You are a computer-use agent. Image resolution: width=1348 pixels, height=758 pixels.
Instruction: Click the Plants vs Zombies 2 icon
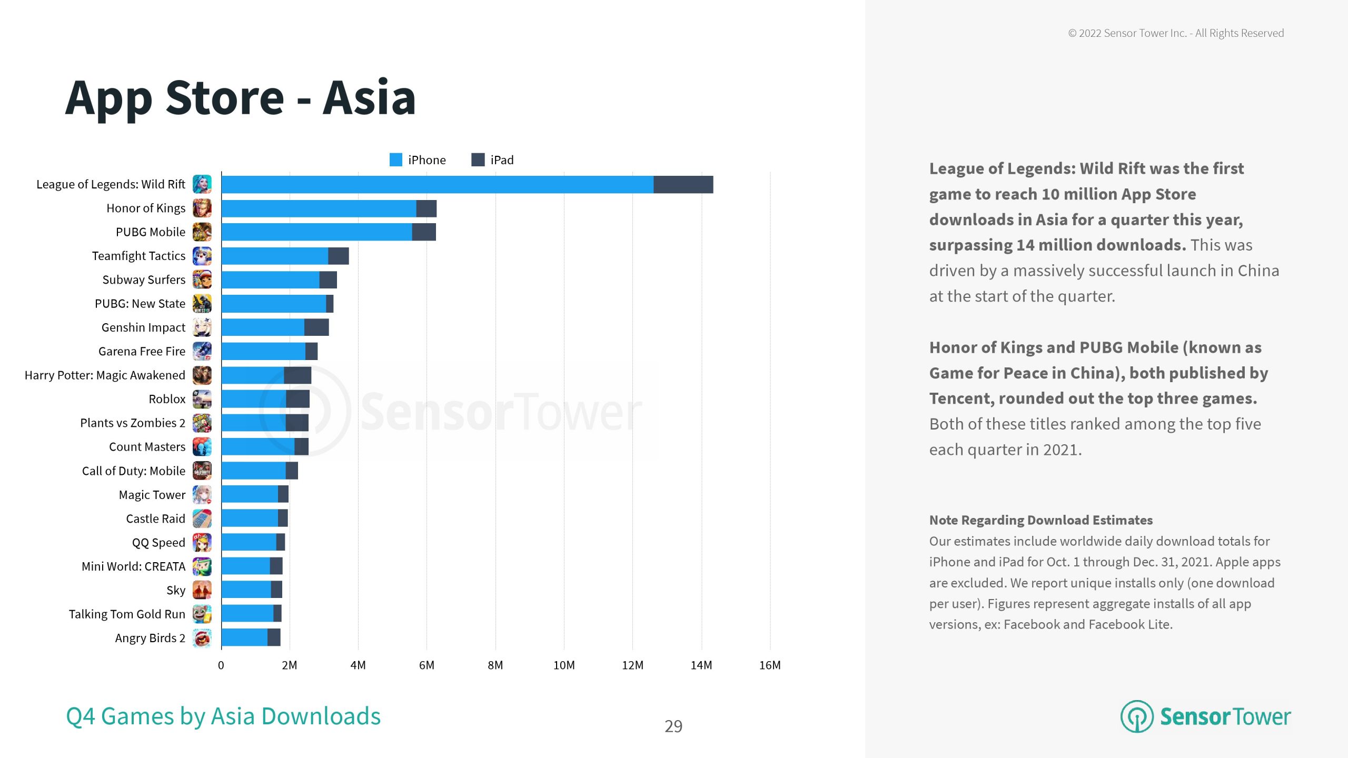pos(202,423)
